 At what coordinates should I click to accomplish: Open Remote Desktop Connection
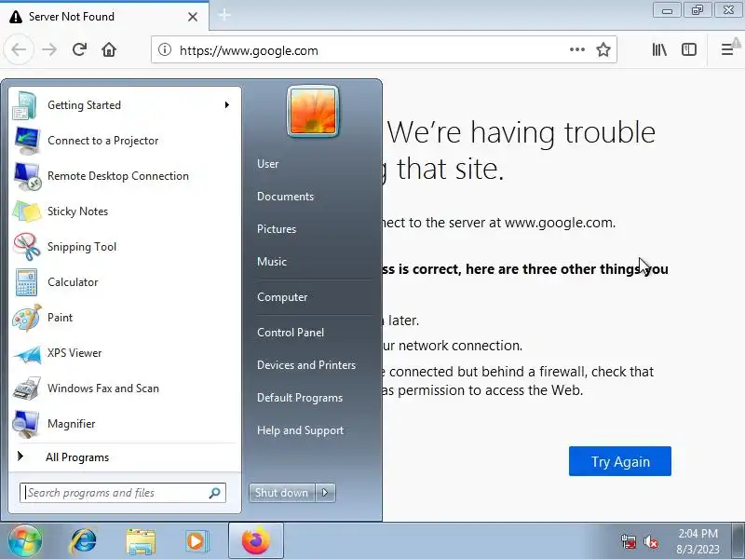click(125, 176)
